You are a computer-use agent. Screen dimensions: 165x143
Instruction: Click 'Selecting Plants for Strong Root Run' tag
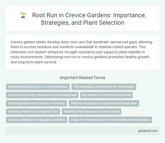[x=33, y=112]
